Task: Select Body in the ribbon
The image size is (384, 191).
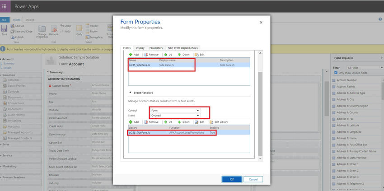Action: click(x=80, y=31)
